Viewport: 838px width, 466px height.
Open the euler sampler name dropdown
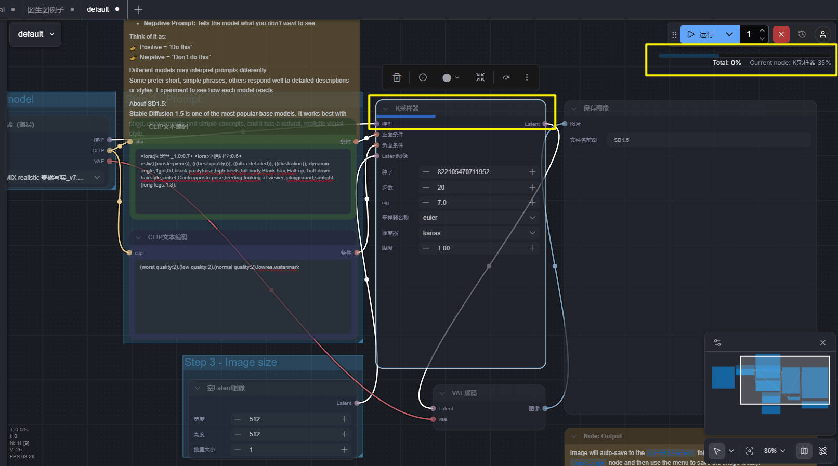(x=478, y=218)
